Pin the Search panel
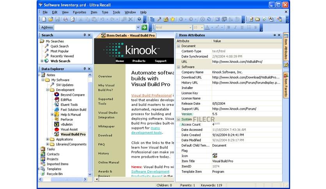This screenshot has width=326, height=189. click(85, 35)
